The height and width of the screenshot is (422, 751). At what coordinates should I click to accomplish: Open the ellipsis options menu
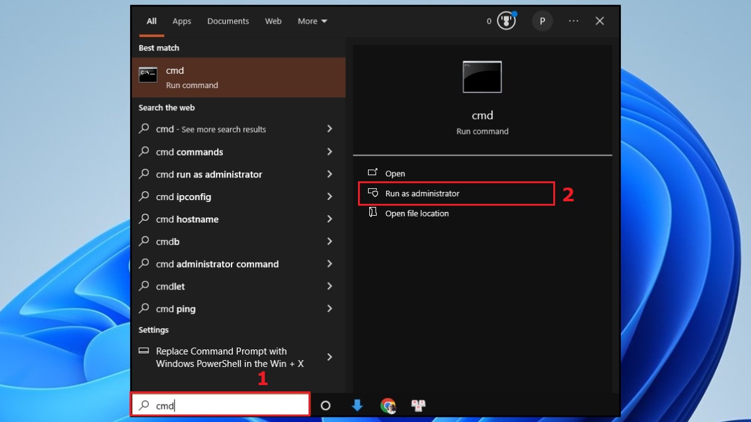pos(573,21)
